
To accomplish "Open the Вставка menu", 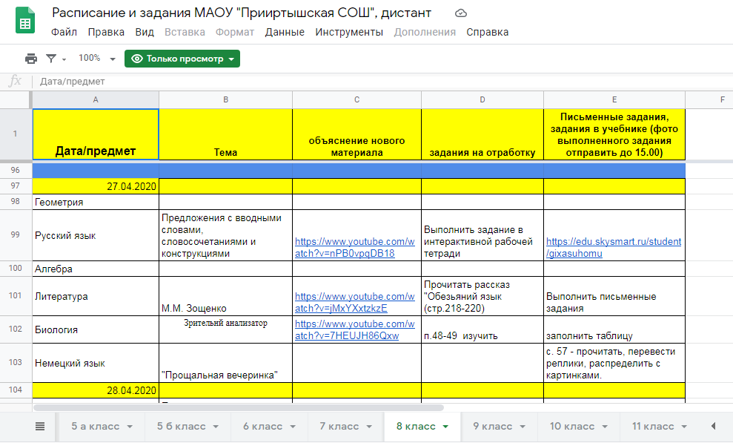I will (185, 32).
